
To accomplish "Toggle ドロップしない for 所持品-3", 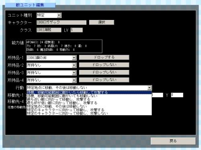I will 104,72.
